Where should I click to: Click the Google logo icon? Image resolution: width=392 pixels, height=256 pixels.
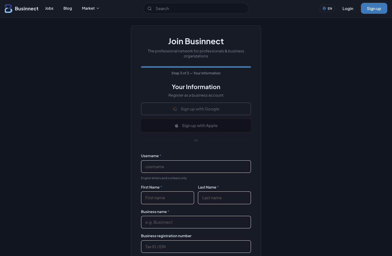(x=175, y=109)
